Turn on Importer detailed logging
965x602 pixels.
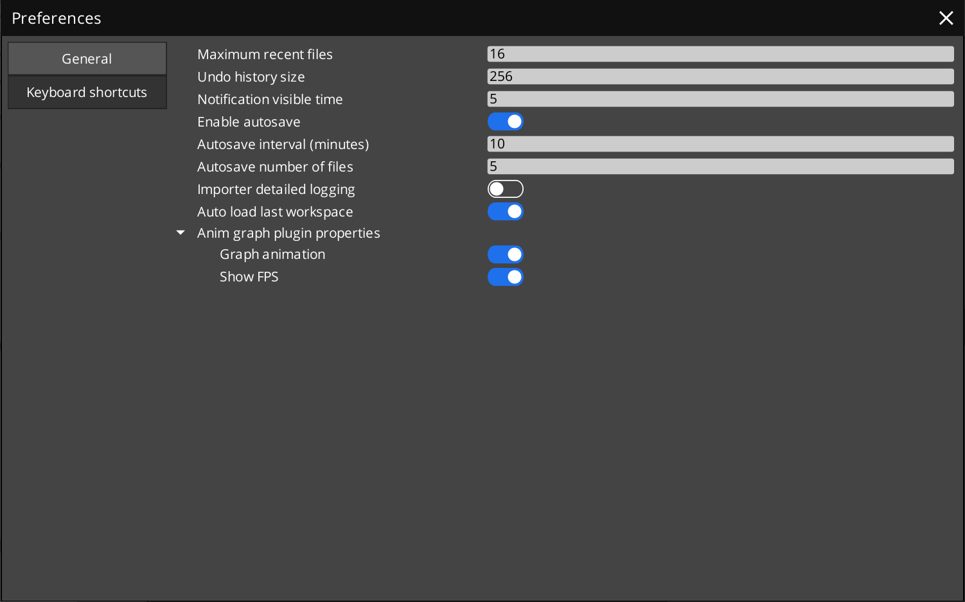(506, 189)
